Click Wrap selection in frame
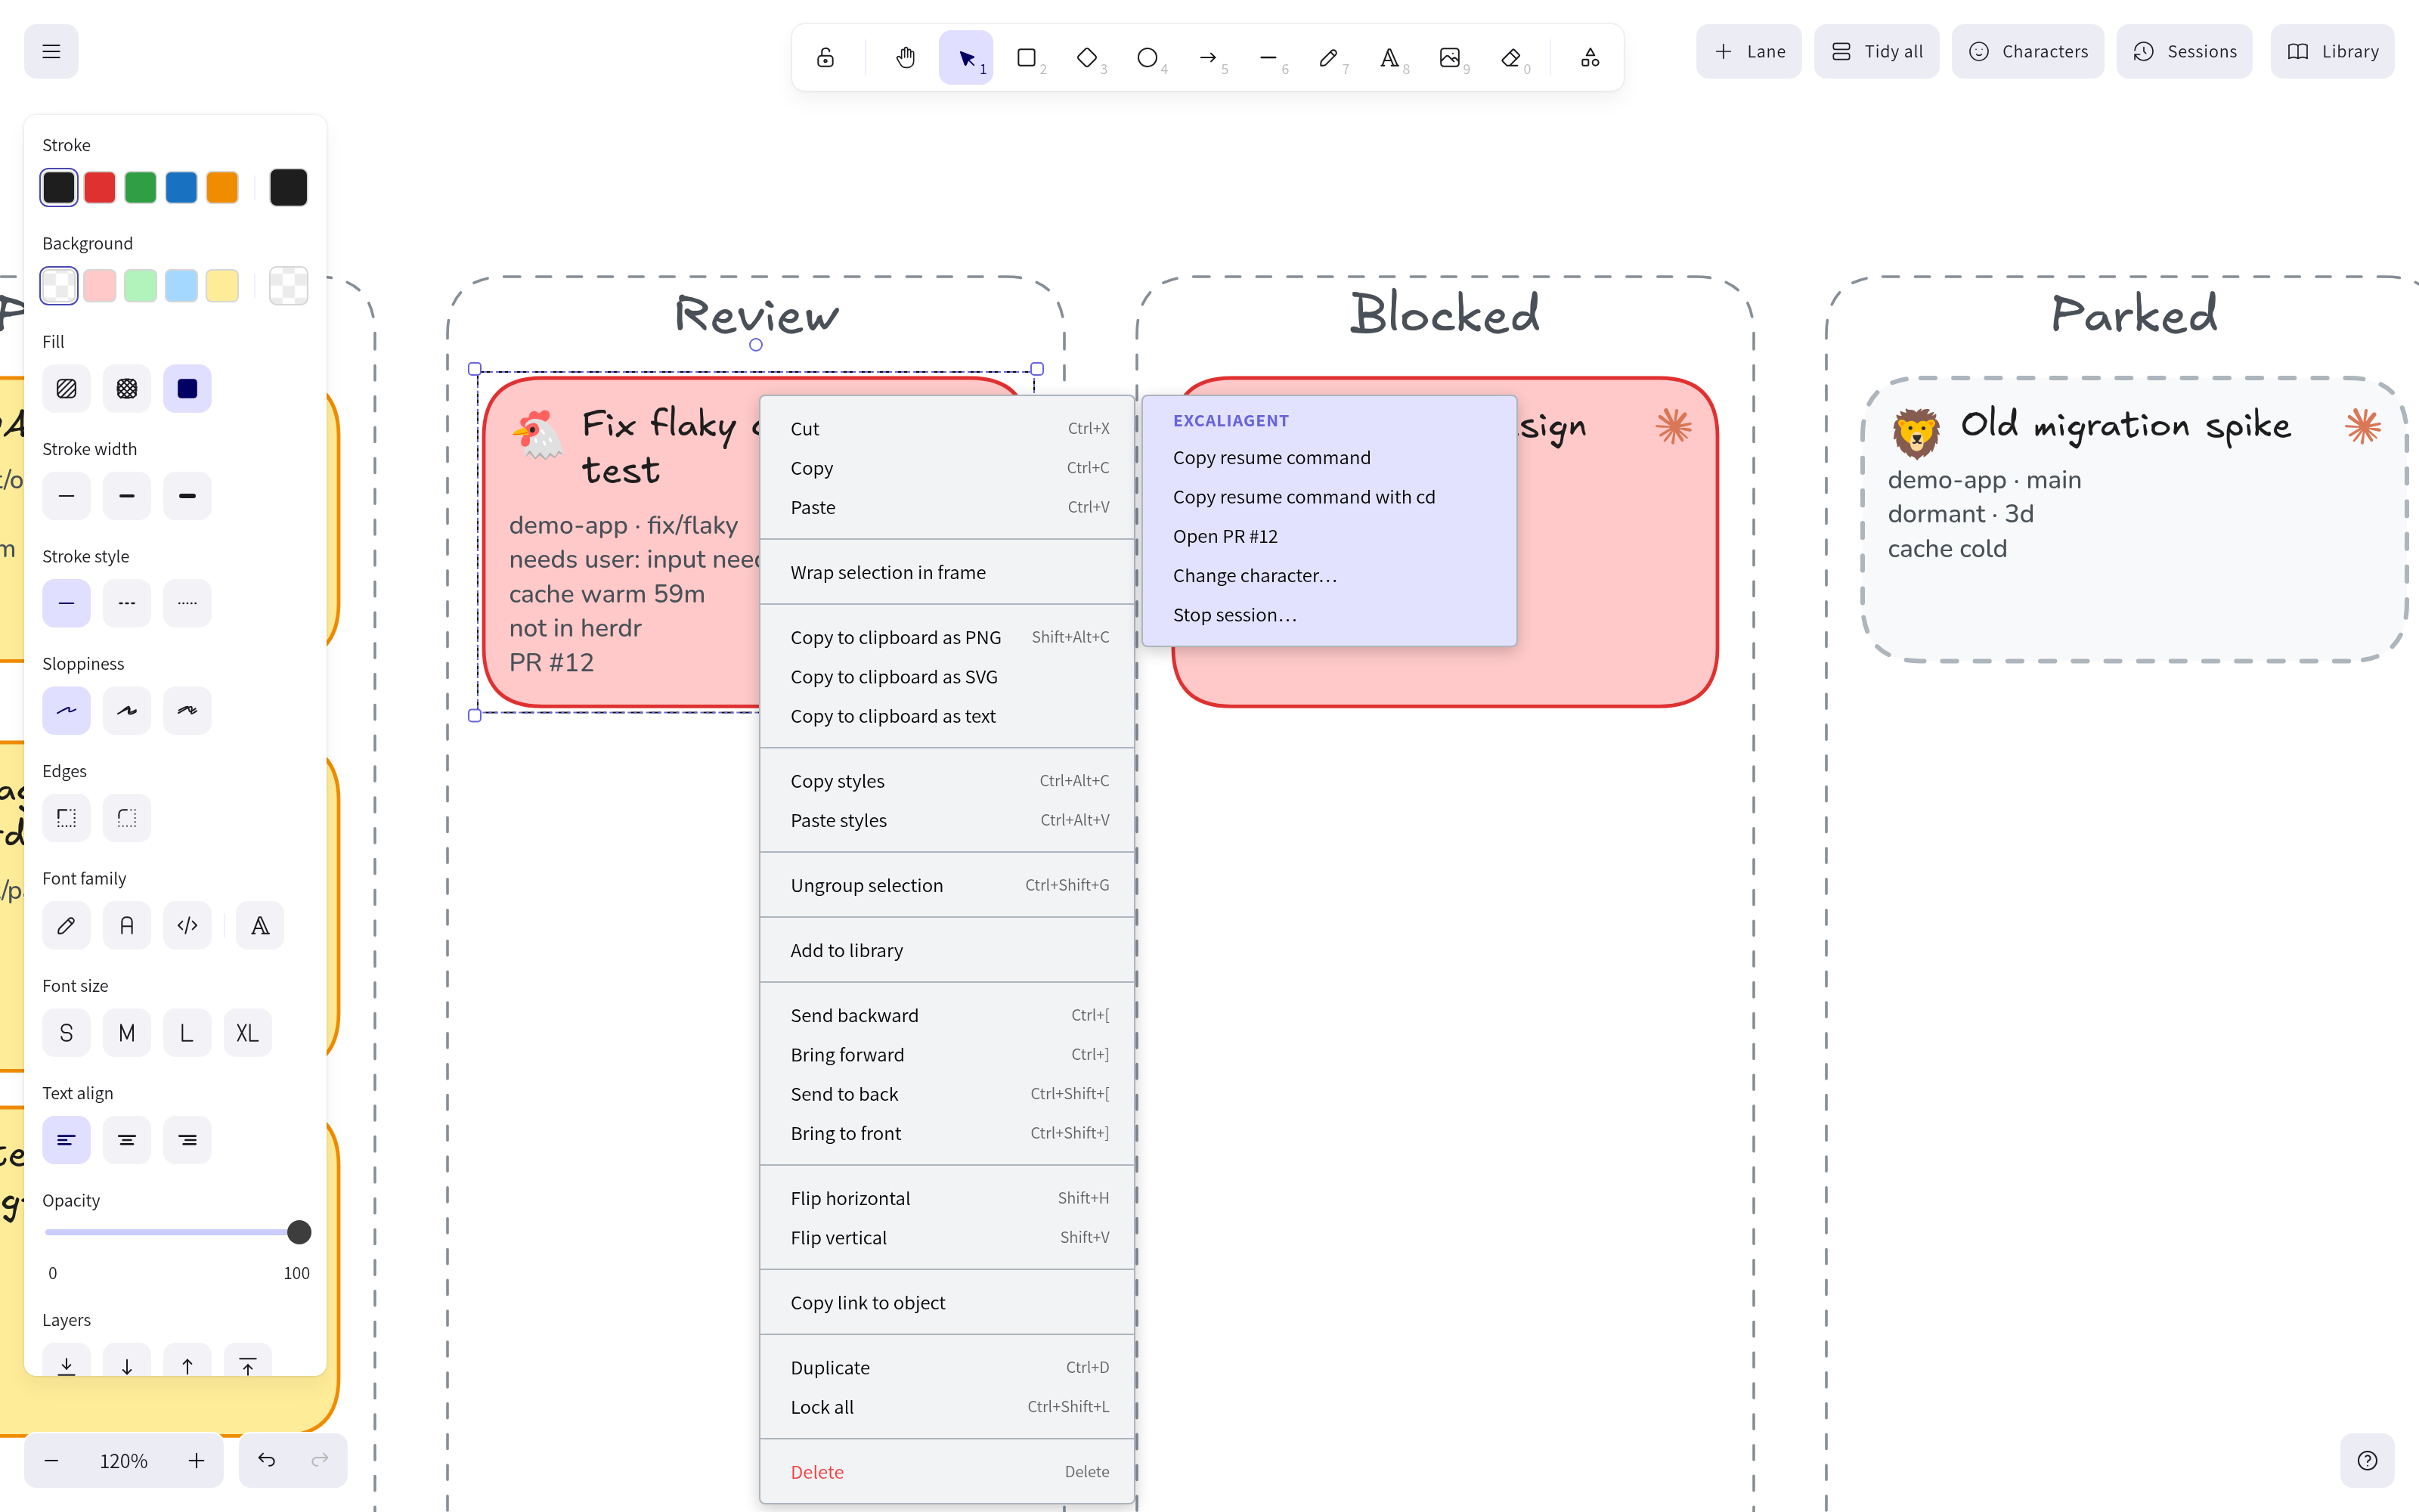2419x1512 pixels. point(948,572)
